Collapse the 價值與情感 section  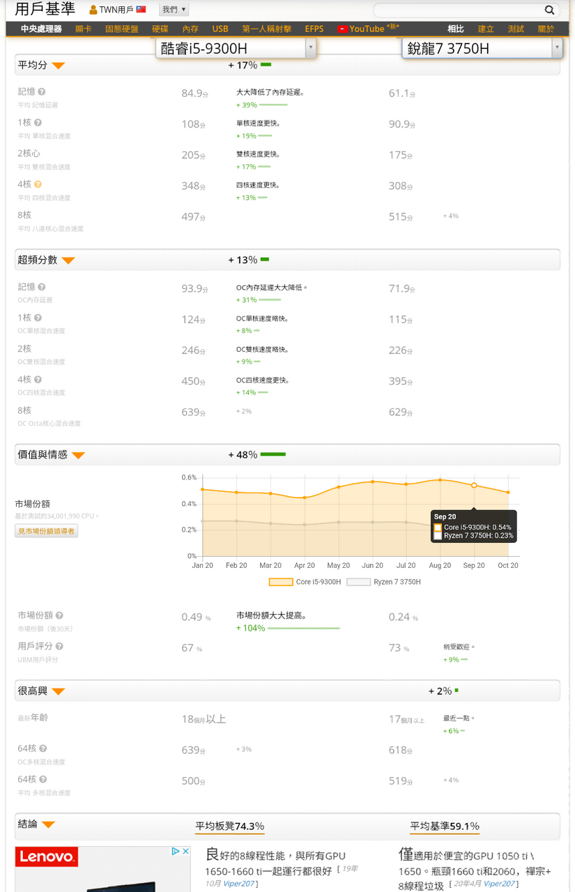point(78,455)
